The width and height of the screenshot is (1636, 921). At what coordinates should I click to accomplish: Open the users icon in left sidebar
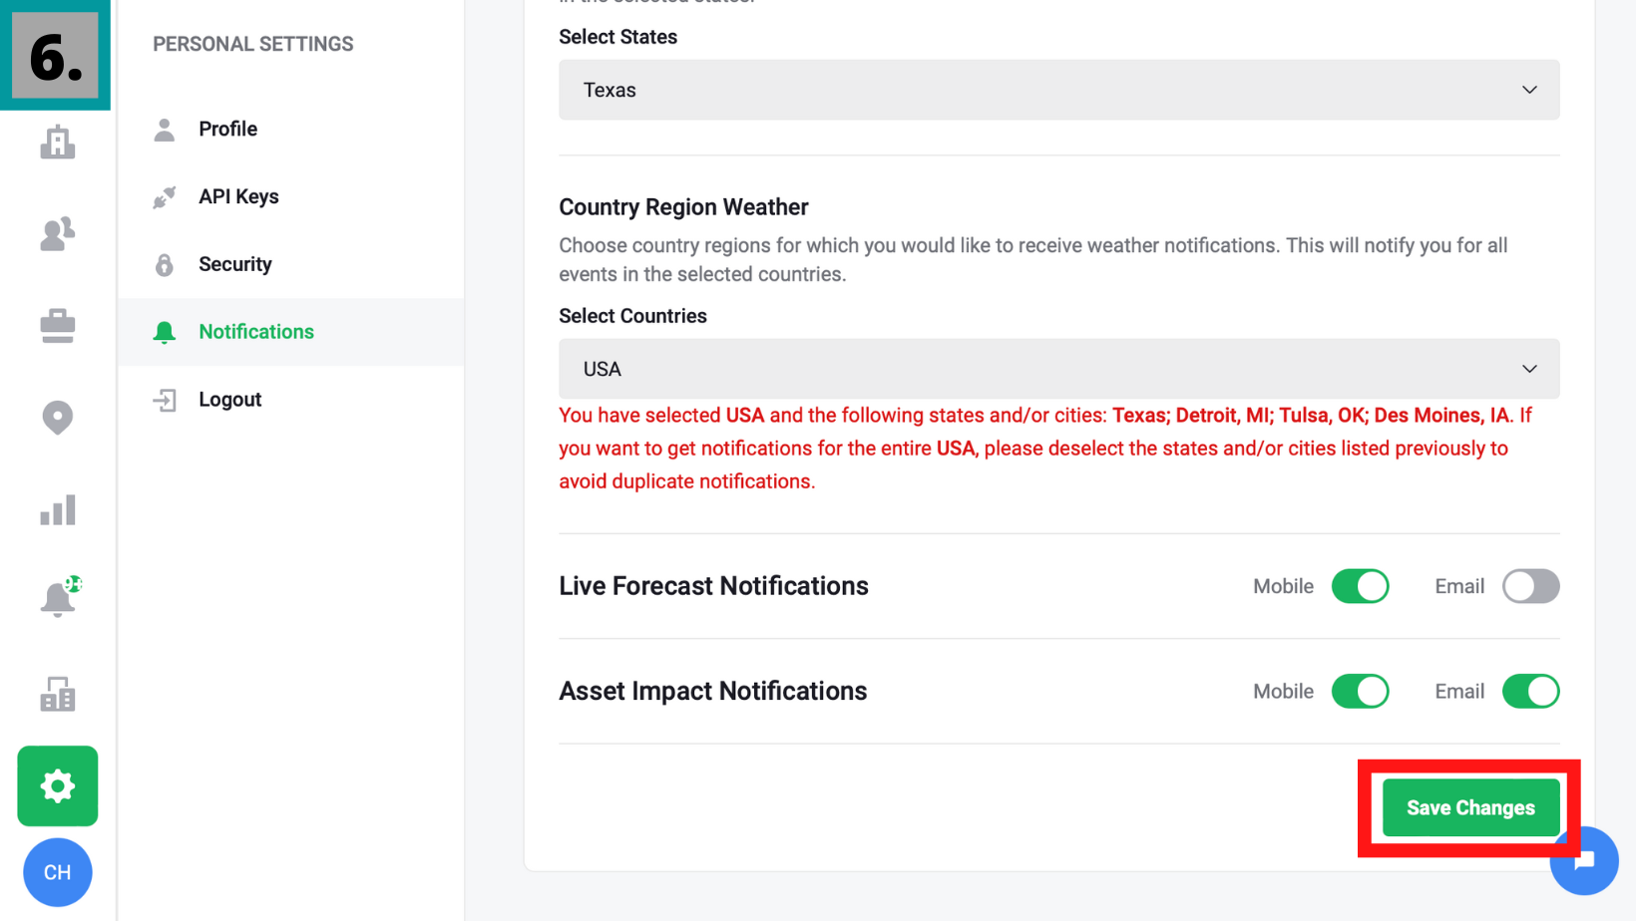(57, 234)
